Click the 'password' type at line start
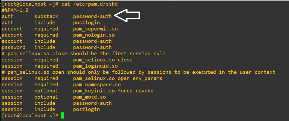289x121 pixels. point(14,47)
